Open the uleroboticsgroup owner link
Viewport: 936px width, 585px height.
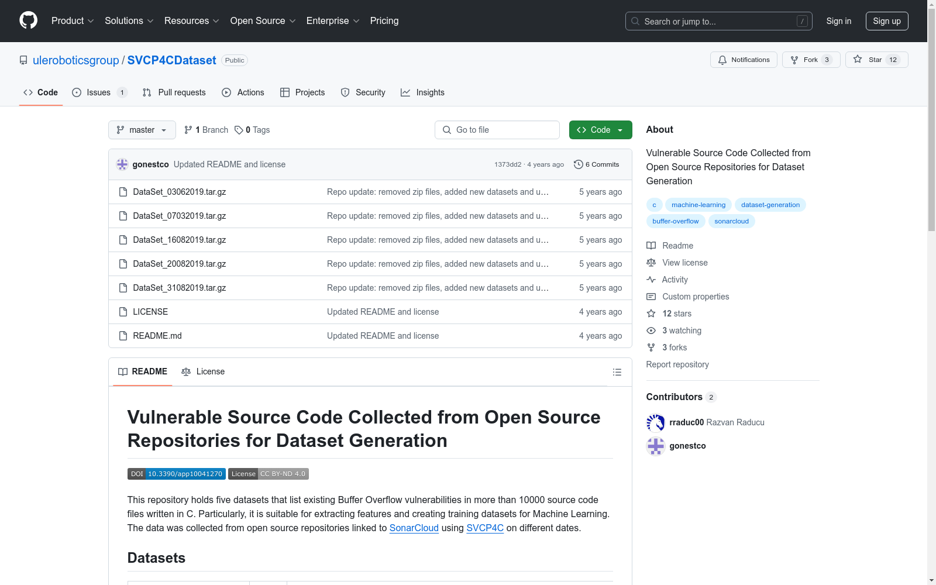click(x=76, y=60)
